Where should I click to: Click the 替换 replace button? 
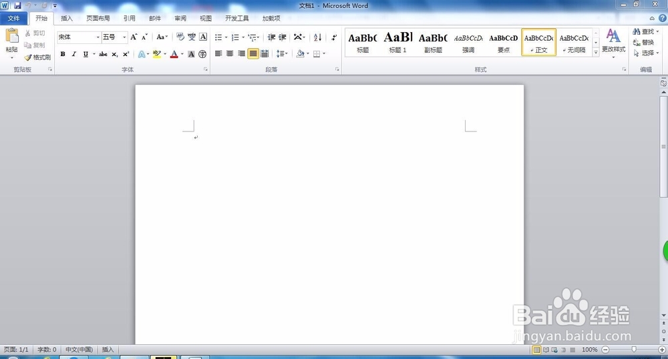tap(643, 42)
